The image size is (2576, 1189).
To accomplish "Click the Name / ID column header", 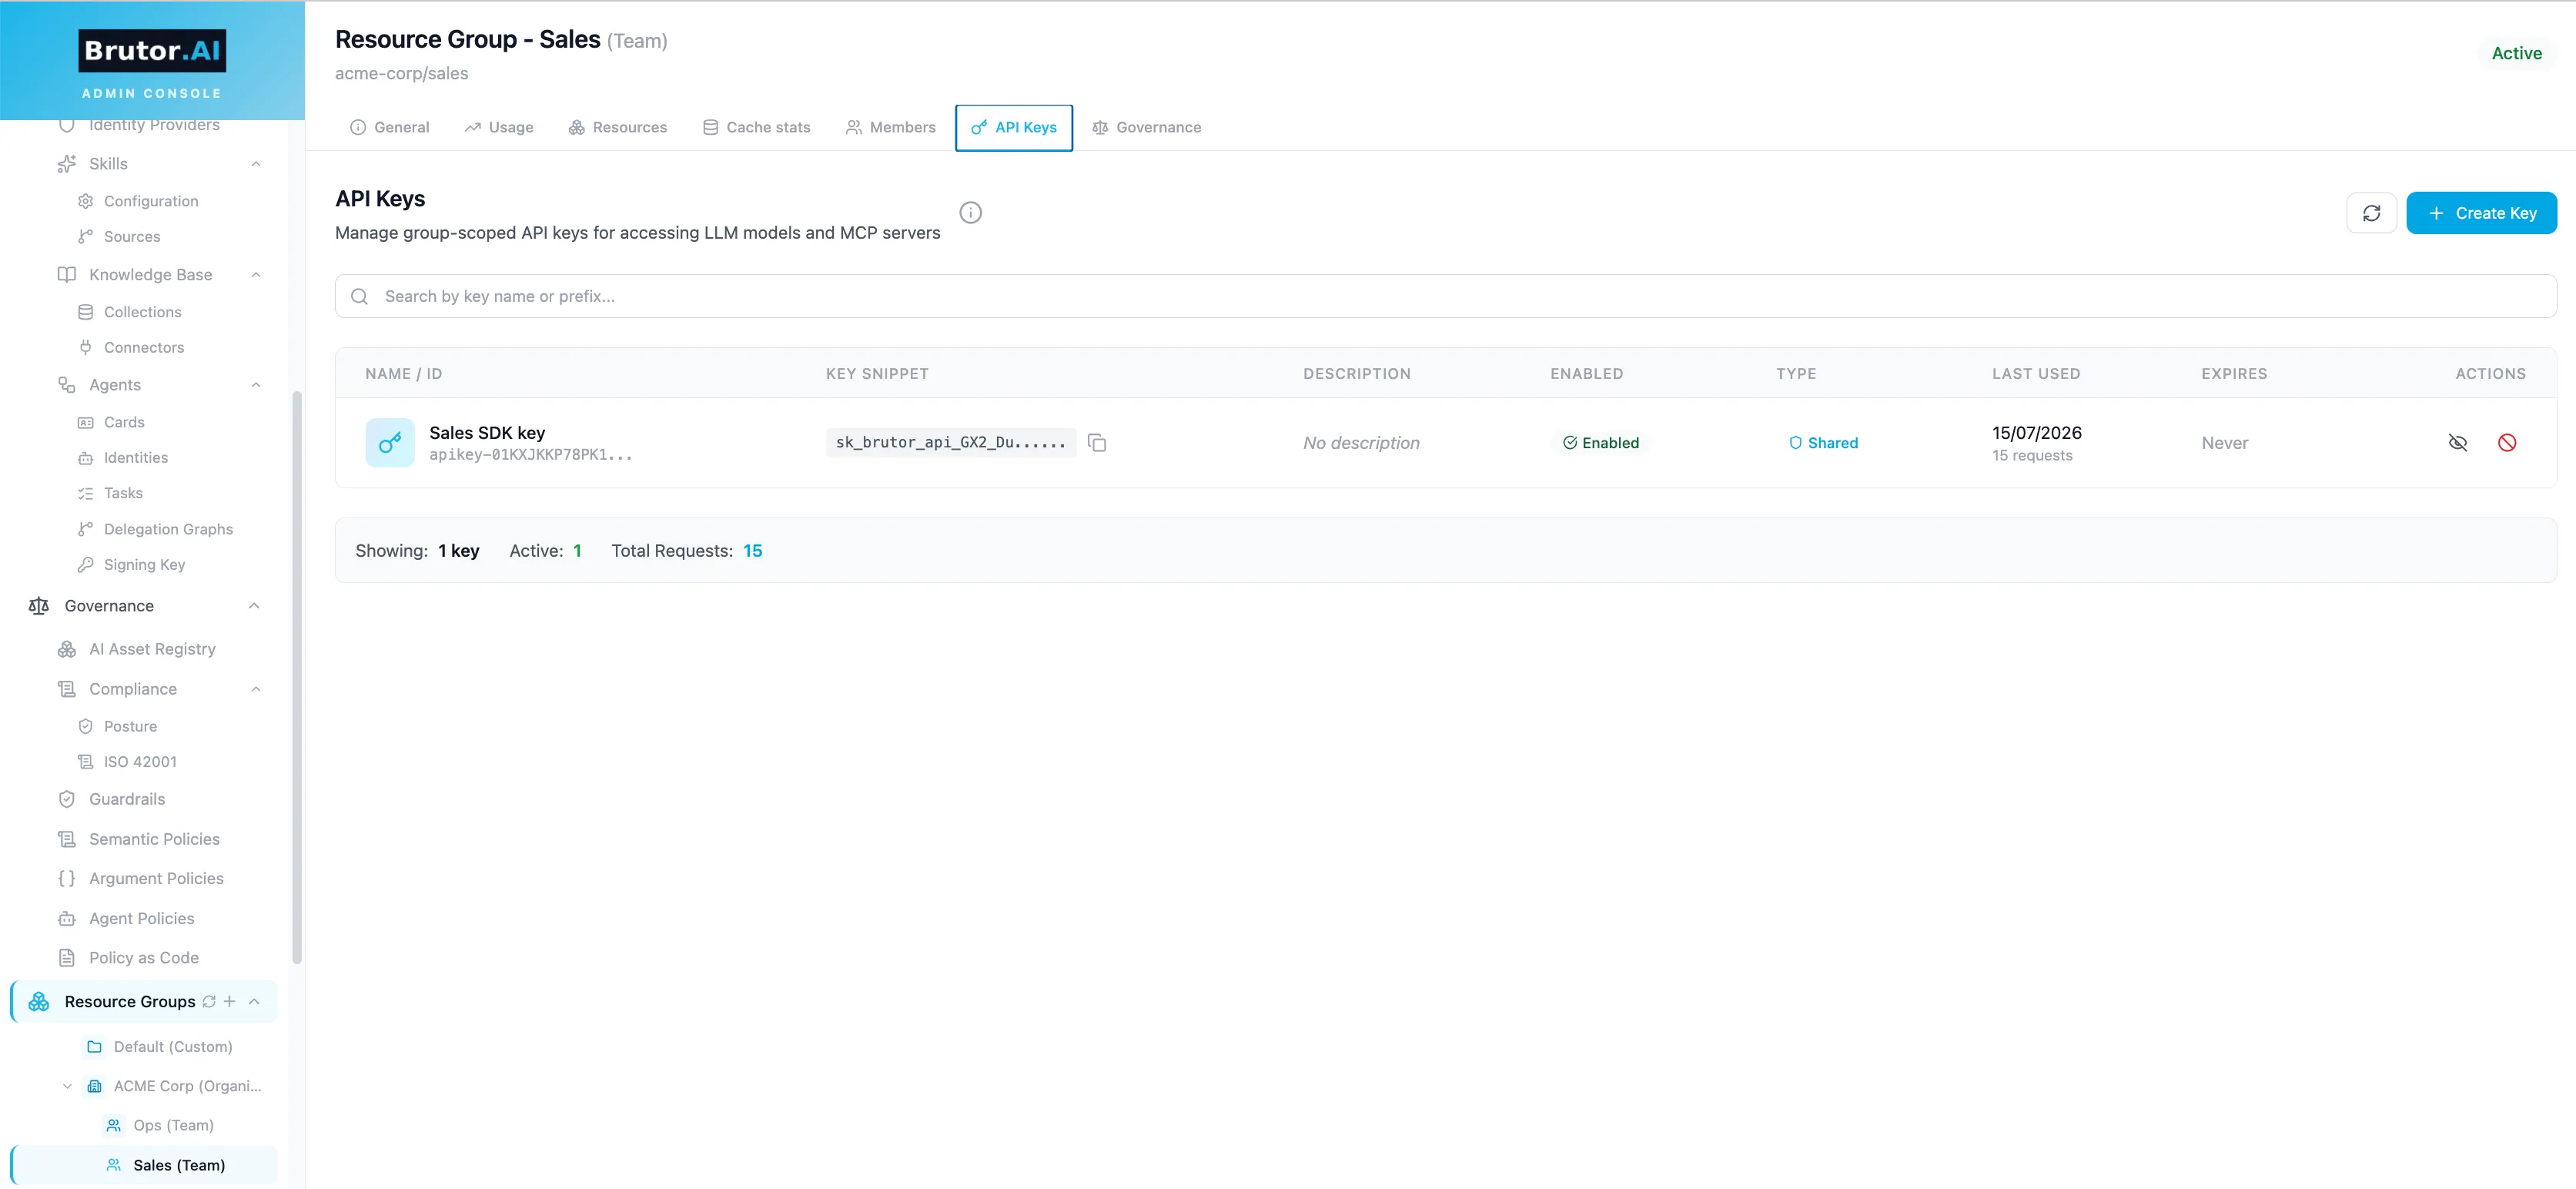I will (403, 374).
